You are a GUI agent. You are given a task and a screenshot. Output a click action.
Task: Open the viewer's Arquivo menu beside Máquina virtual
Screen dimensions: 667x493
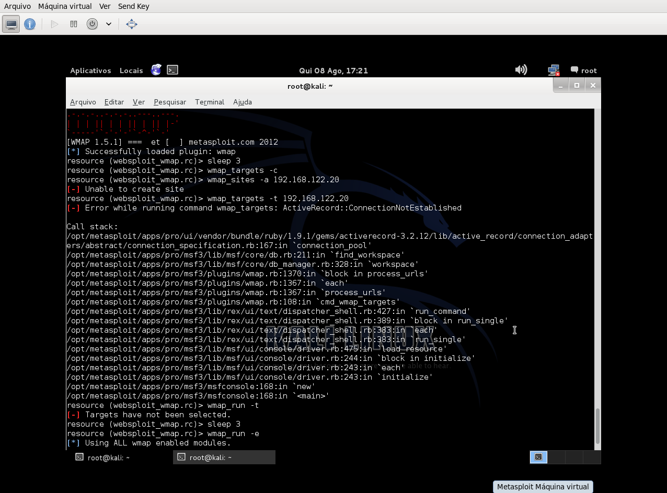click(x=17, y=6)
